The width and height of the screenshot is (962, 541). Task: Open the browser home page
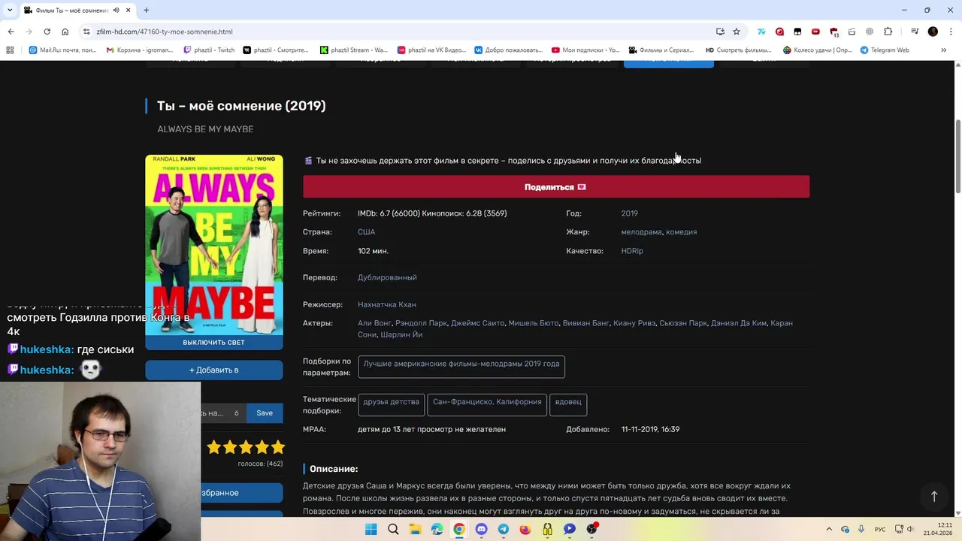coord(65,32)
